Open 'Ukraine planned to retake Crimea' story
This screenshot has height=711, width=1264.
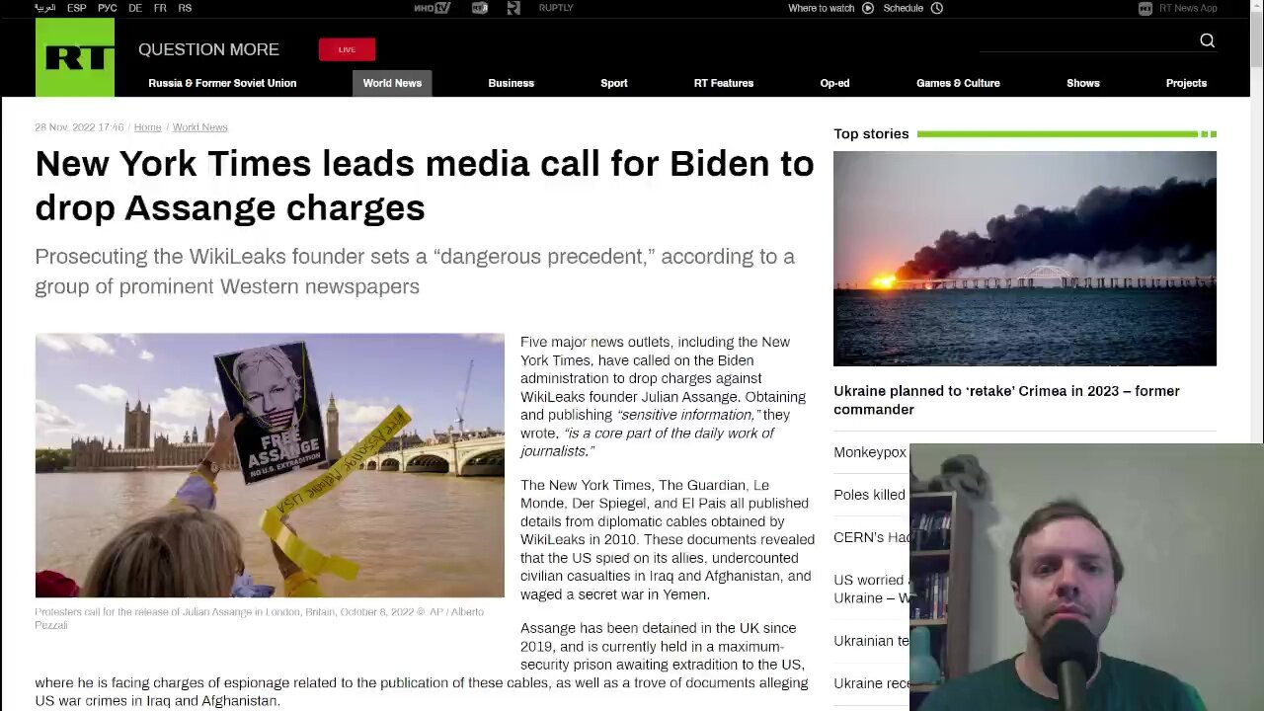(1006, 400)
